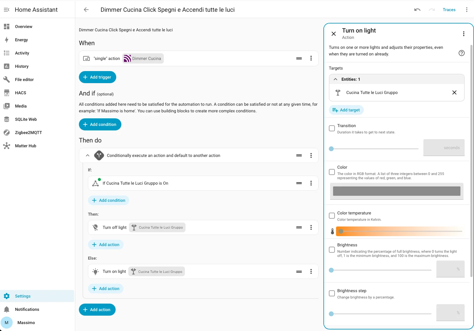Remove Cucina Tutte le Luci Gruppo target

454,92
